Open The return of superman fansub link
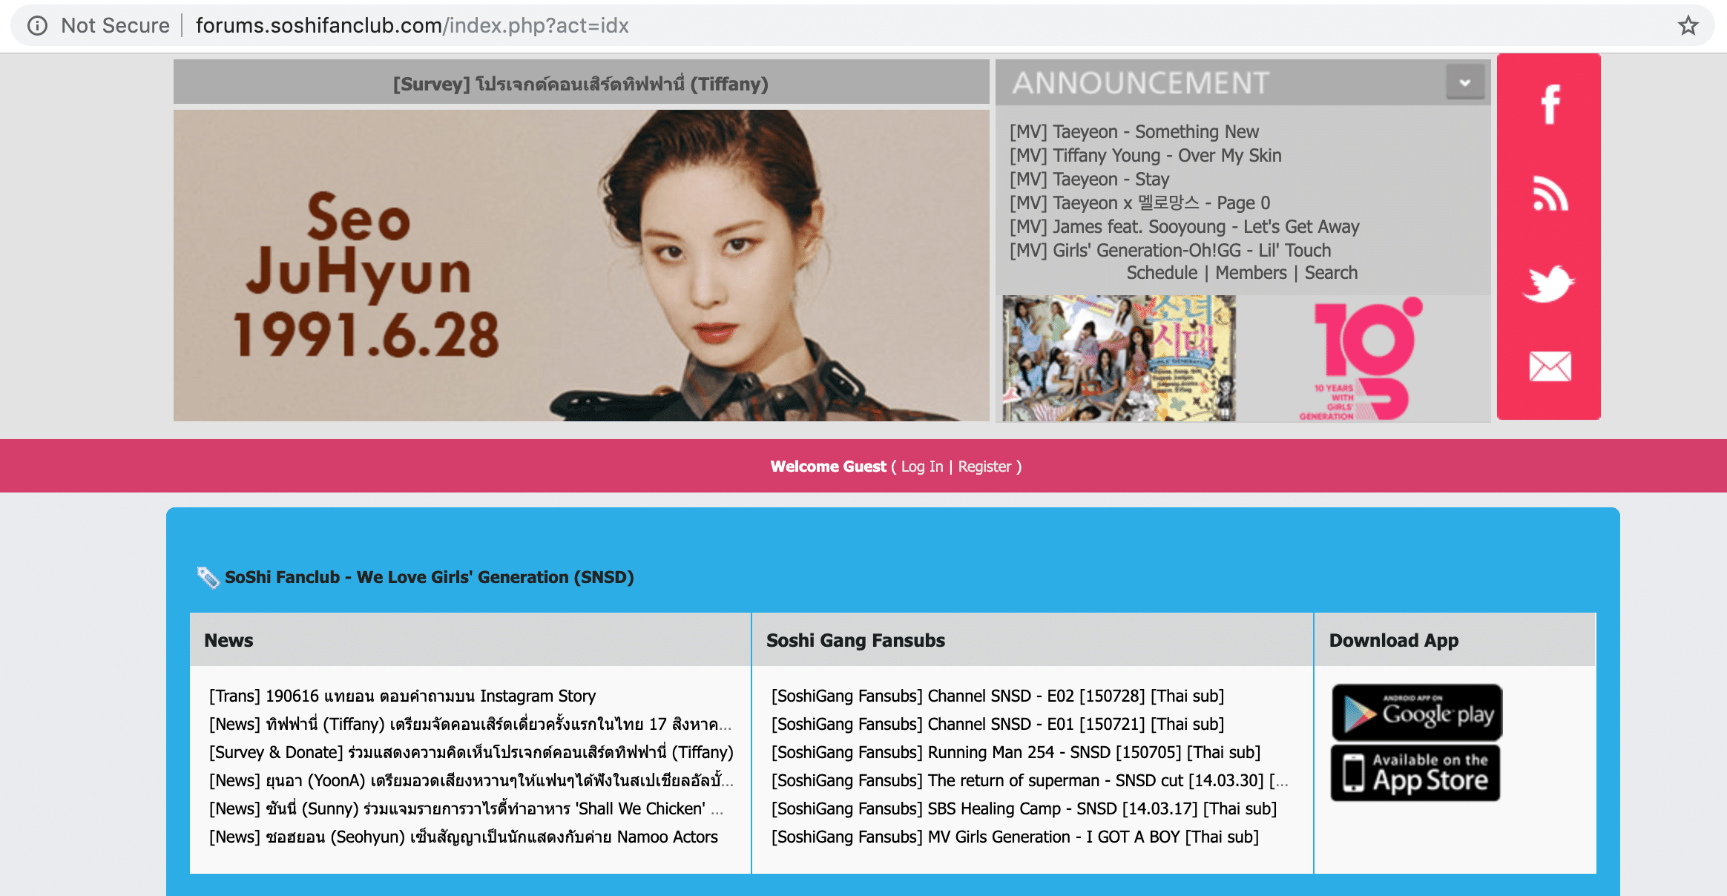The image size is (1727, 896). click(x=1030, y=780)
